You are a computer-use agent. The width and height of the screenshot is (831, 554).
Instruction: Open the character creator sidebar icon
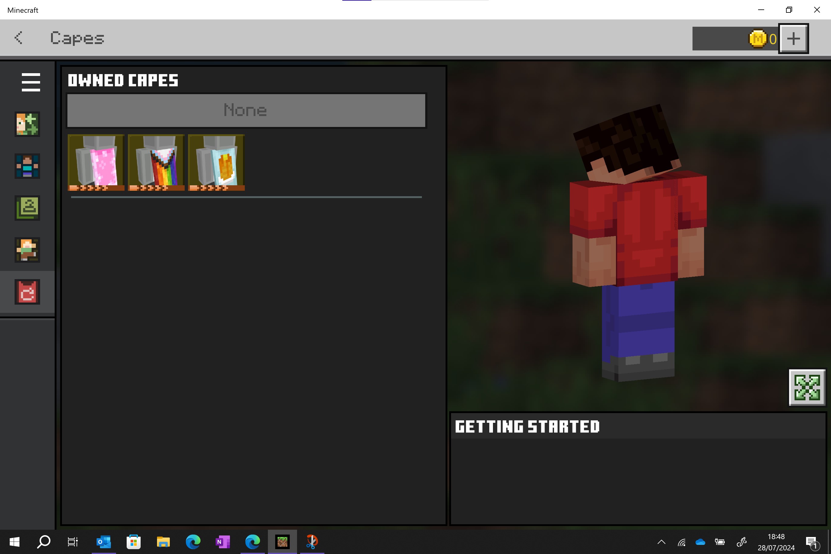27,124
